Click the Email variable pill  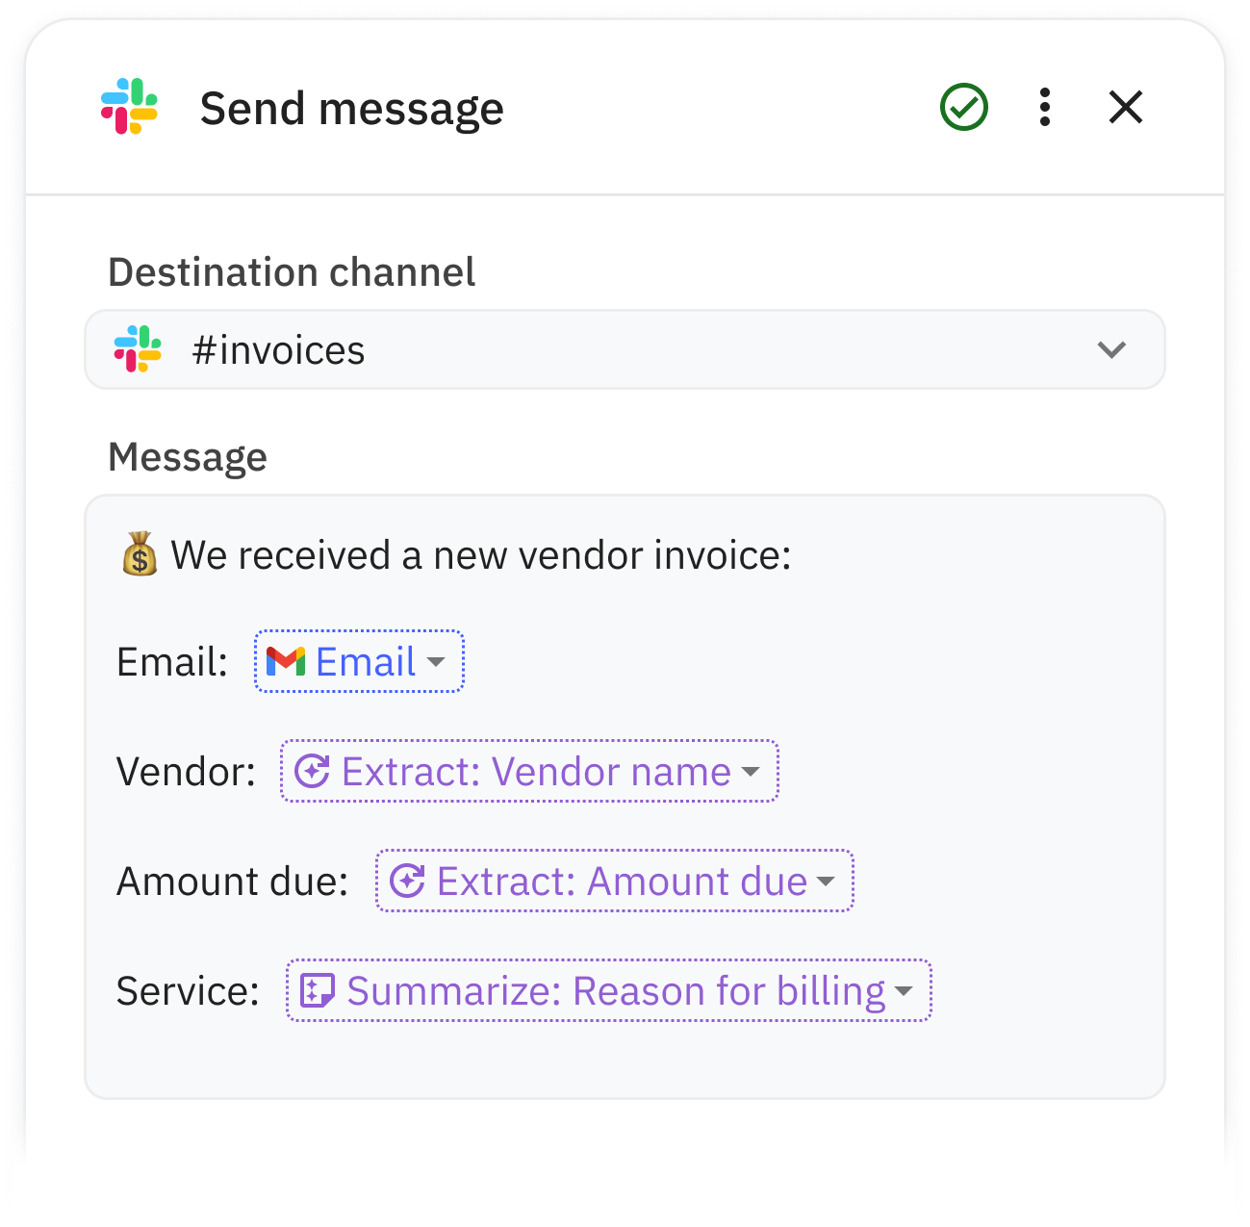click(359, 661)
